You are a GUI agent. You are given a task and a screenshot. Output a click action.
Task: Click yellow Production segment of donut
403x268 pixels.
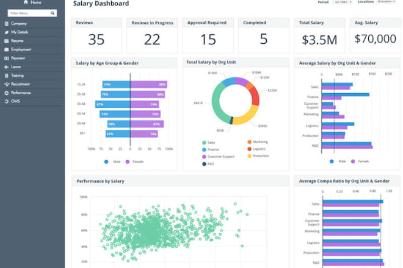247,117
